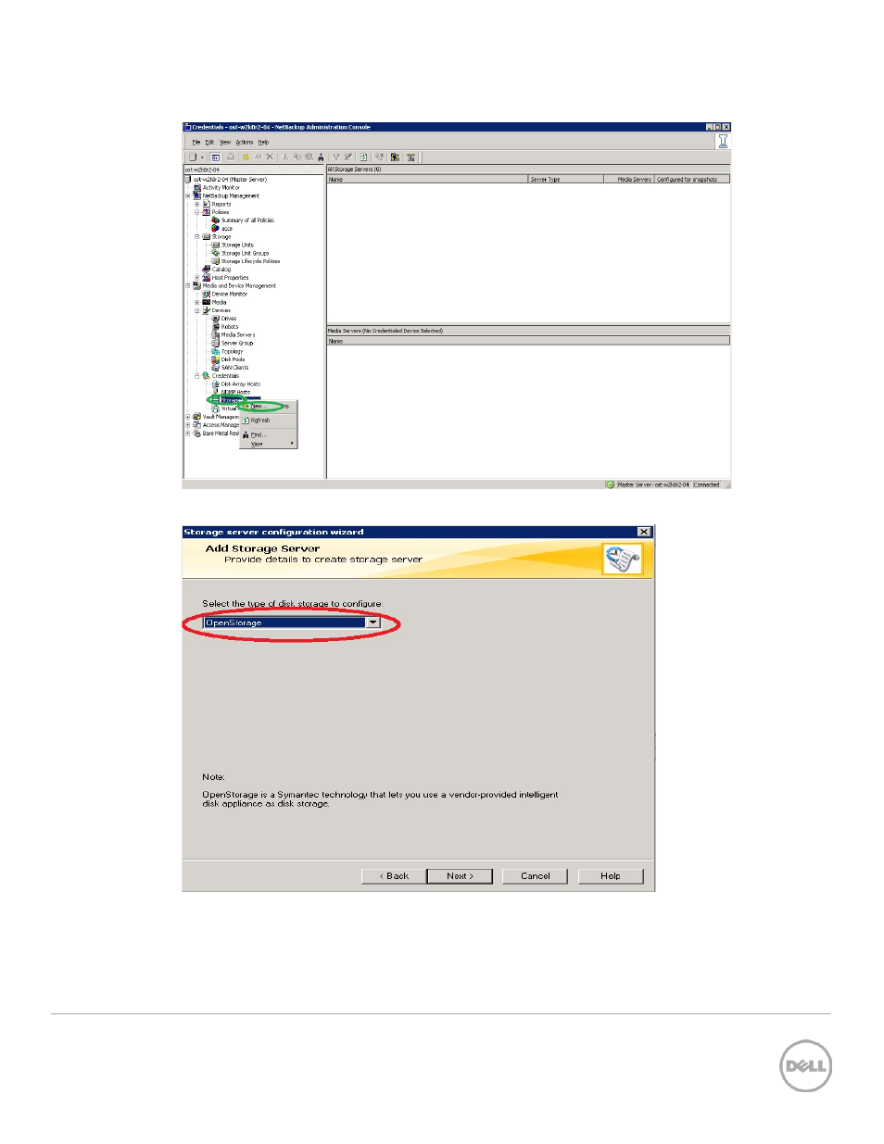884x1144 pixels.
Task: Click the "Master Server: ost-w2k8r2-04" status text
Action: [x=653, y=484]
